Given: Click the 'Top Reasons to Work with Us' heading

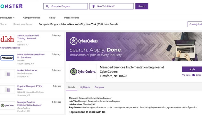Looking at the screenshot, I should click(87, 112).
